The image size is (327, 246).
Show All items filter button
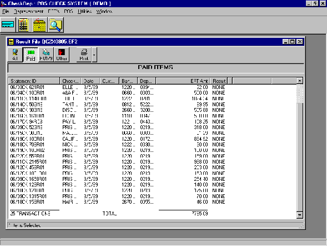click(x=15, y=55)
